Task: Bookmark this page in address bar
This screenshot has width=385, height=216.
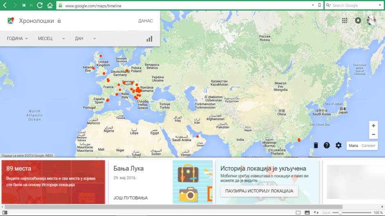Action: 319,5
